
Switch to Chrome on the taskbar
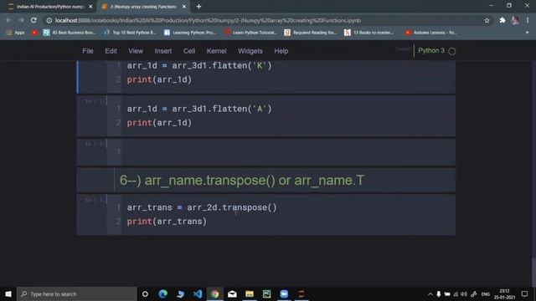pyautogui.click(x=215, y=293)
